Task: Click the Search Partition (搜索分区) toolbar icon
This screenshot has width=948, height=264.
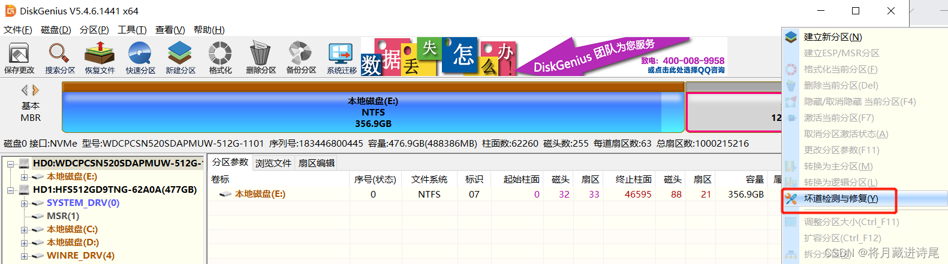Action: 60,58
